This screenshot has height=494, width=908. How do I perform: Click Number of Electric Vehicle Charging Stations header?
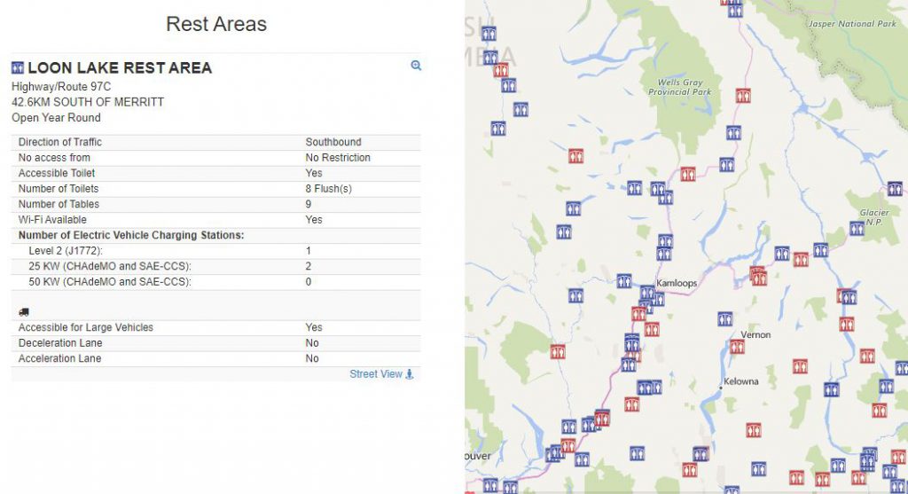[131, 235]
